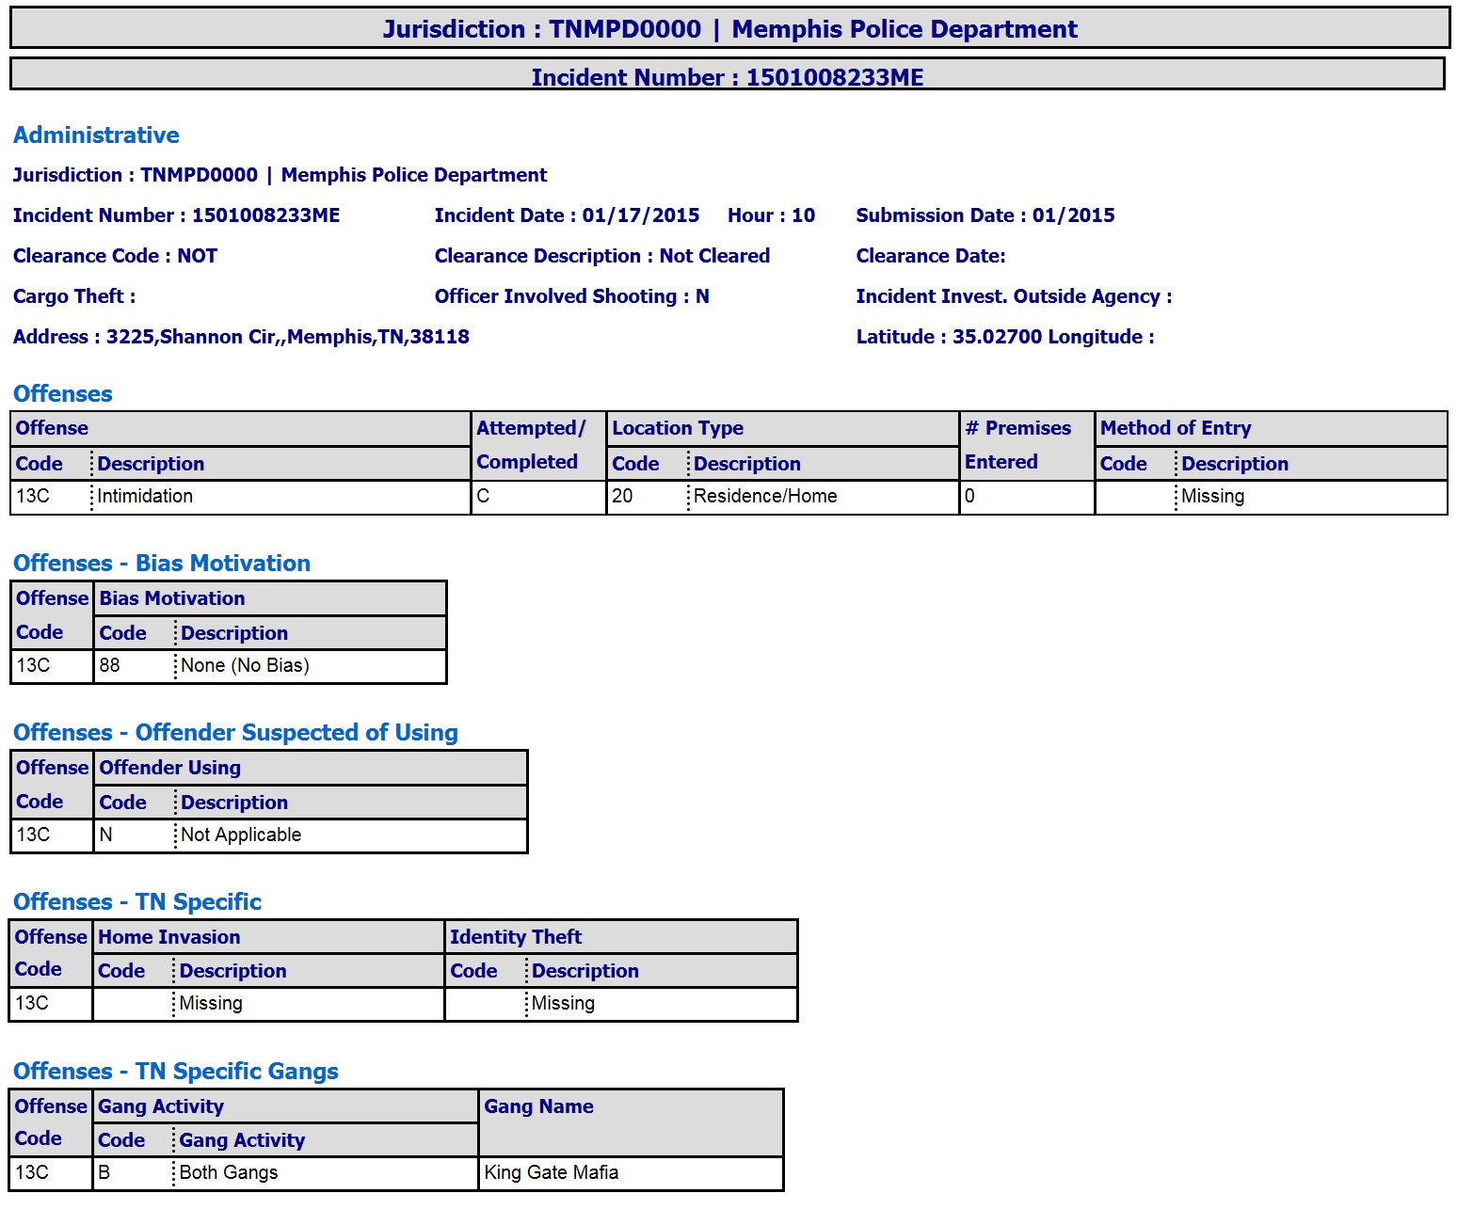Select the Administrative section heading
The image size is (1457, 1209).
(x=96, y=135)
